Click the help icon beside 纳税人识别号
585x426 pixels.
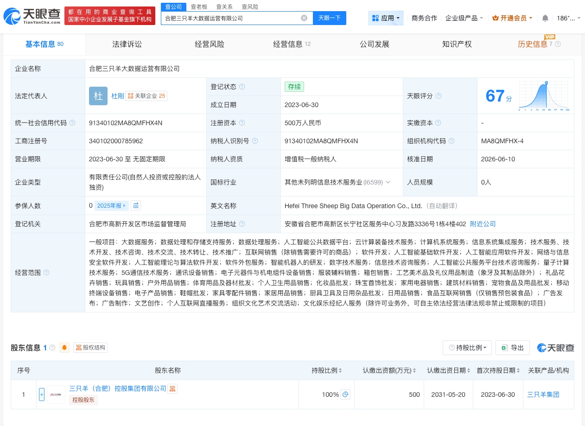(x=255, y=141)
